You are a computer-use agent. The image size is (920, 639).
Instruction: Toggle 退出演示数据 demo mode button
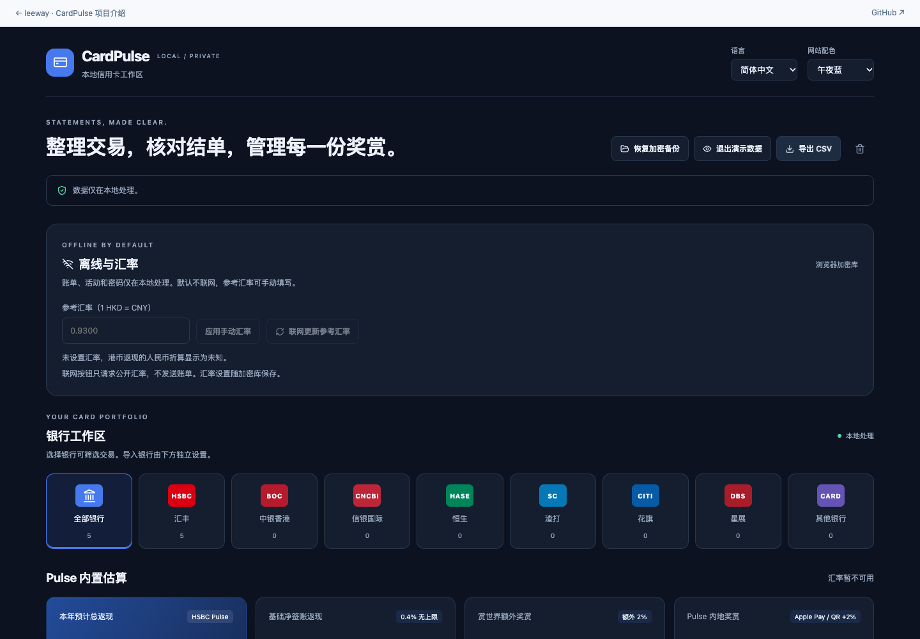pyautogui.click(x=732, y=149)
